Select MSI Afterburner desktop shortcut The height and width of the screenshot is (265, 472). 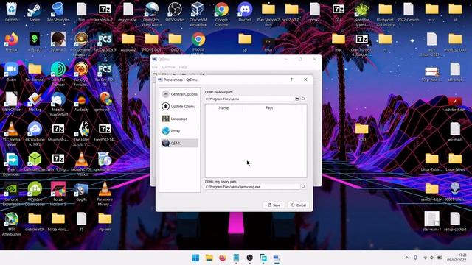pos(12,224)
